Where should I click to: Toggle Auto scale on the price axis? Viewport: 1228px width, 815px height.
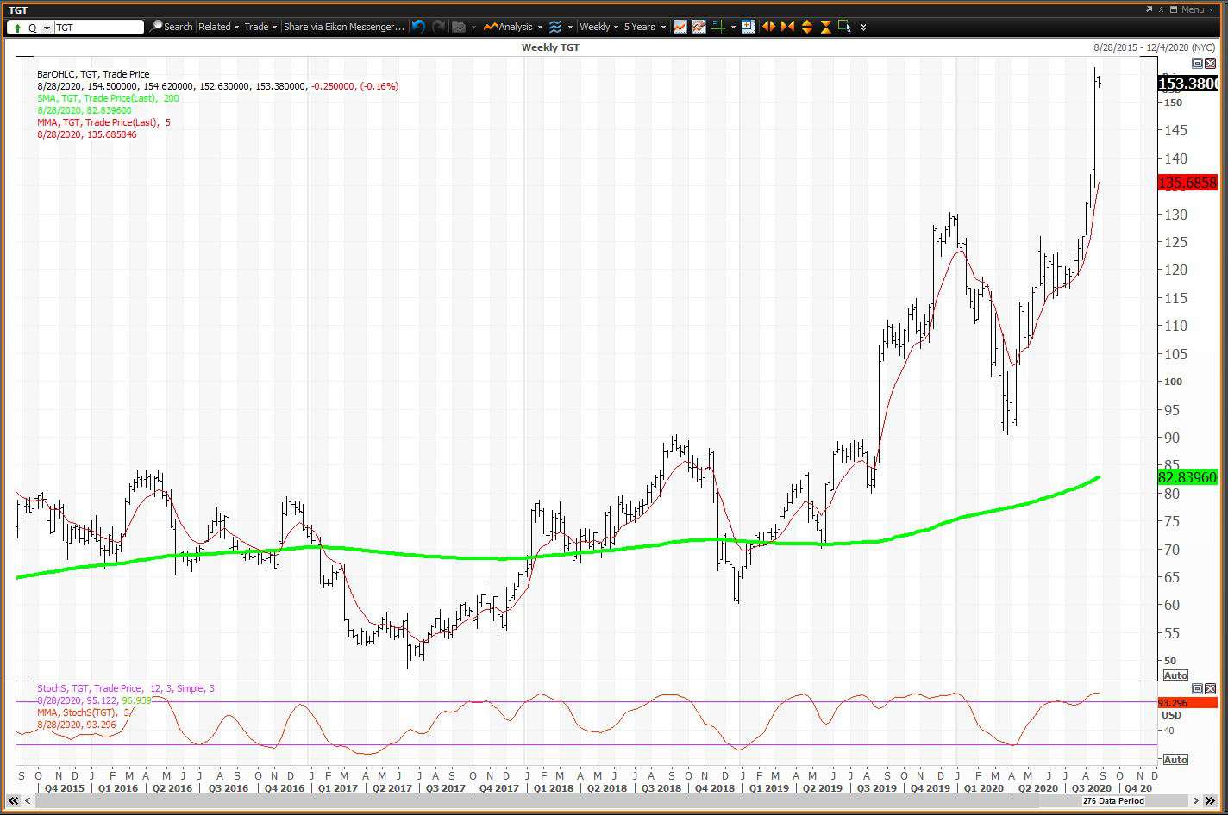coord(1175,675)
